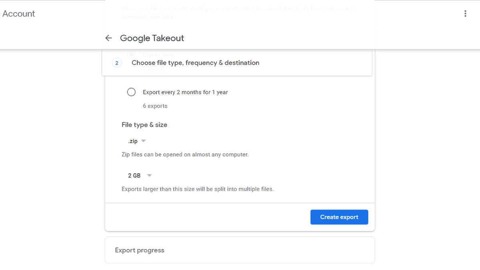Open the 2 GB file size dropdown
Screen dimensions: 480x270
(x=140, y=176)
